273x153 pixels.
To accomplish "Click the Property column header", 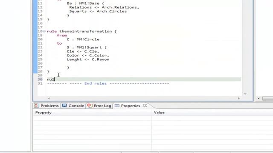I will pos(44,112).
